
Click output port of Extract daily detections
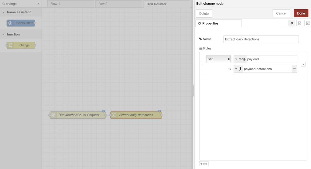point(162,115)
